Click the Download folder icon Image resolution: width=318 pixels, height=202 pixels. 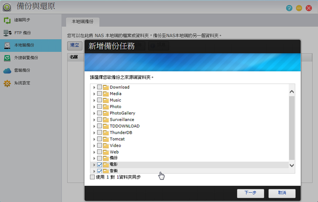point(106,88)
